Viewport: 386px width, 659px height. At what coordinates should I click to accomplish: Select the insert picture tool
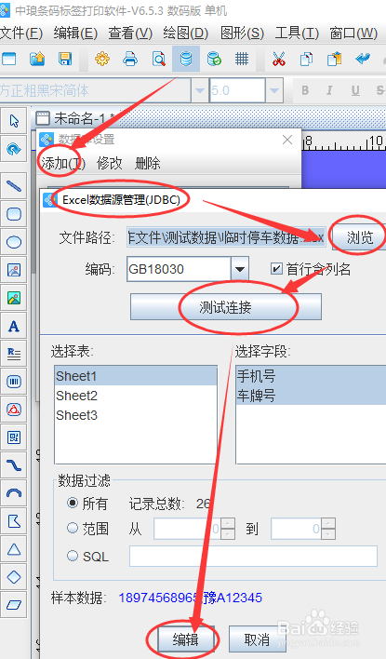pyautogui.click(x=14, y=270)
